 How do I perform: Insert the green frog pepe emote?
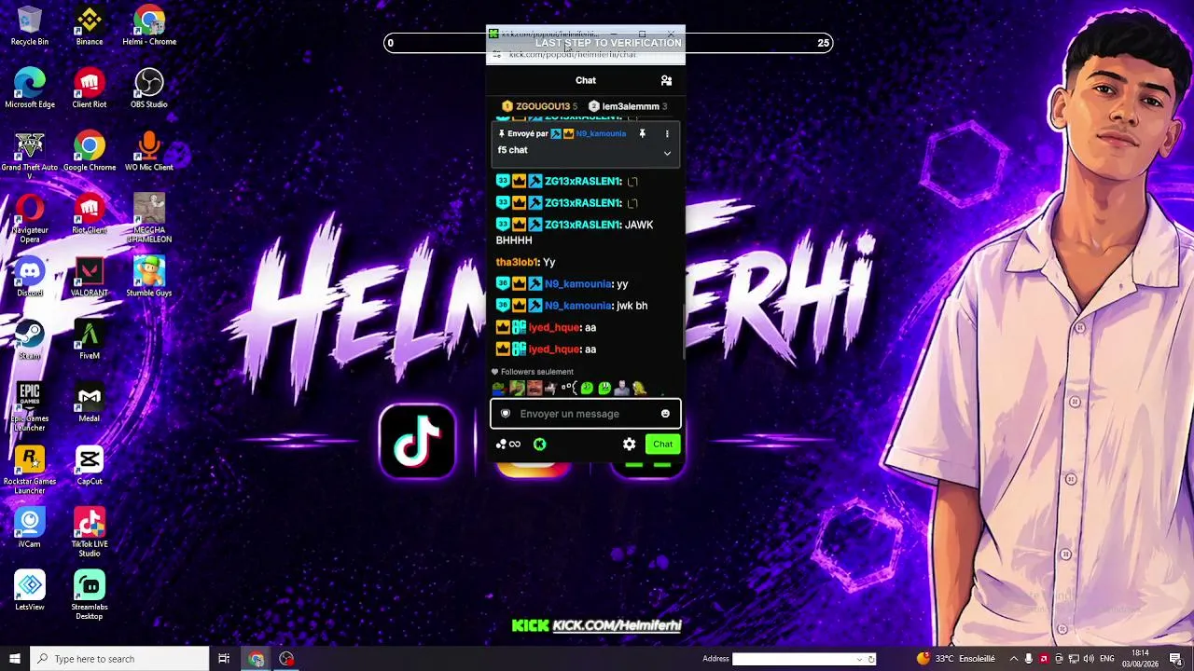[499, 389]
